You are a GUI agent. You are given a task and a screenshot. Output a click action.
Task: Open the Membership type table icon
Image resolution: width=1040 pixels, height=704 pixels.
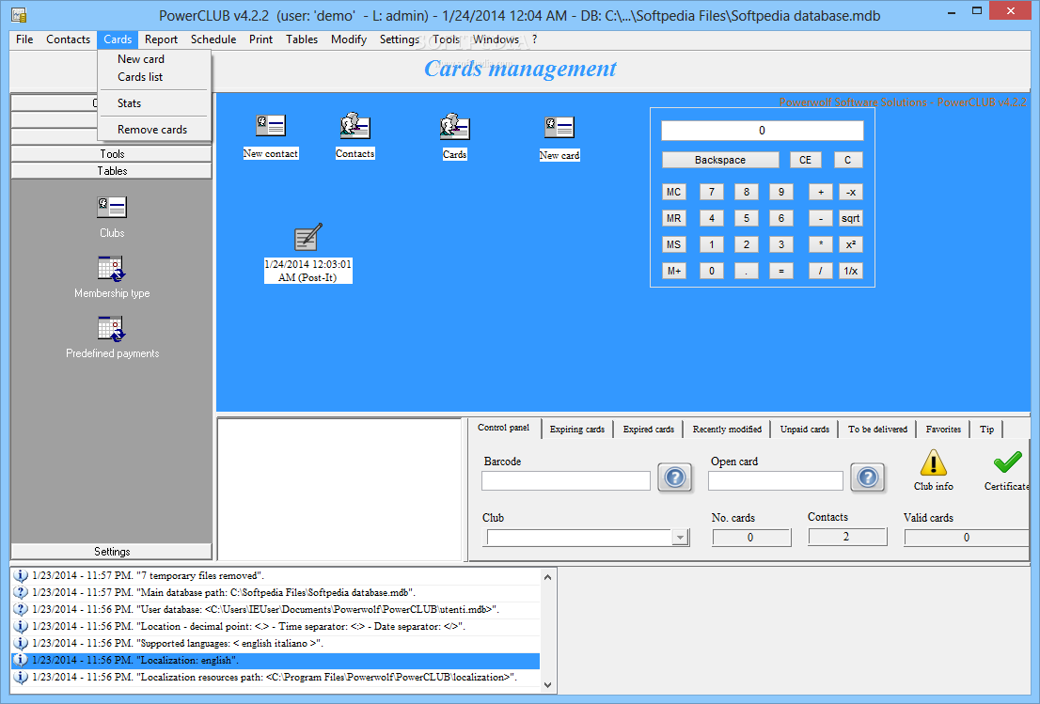coord(111,269)
